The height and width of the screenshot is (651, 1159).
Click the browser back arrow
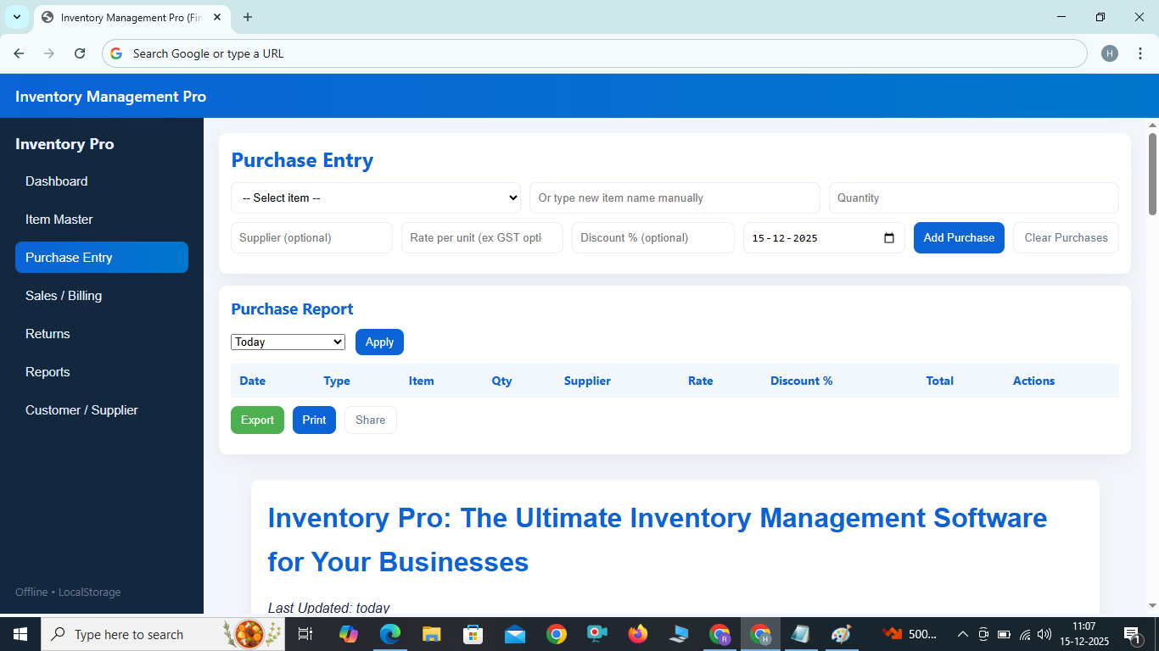pos(19,53)
